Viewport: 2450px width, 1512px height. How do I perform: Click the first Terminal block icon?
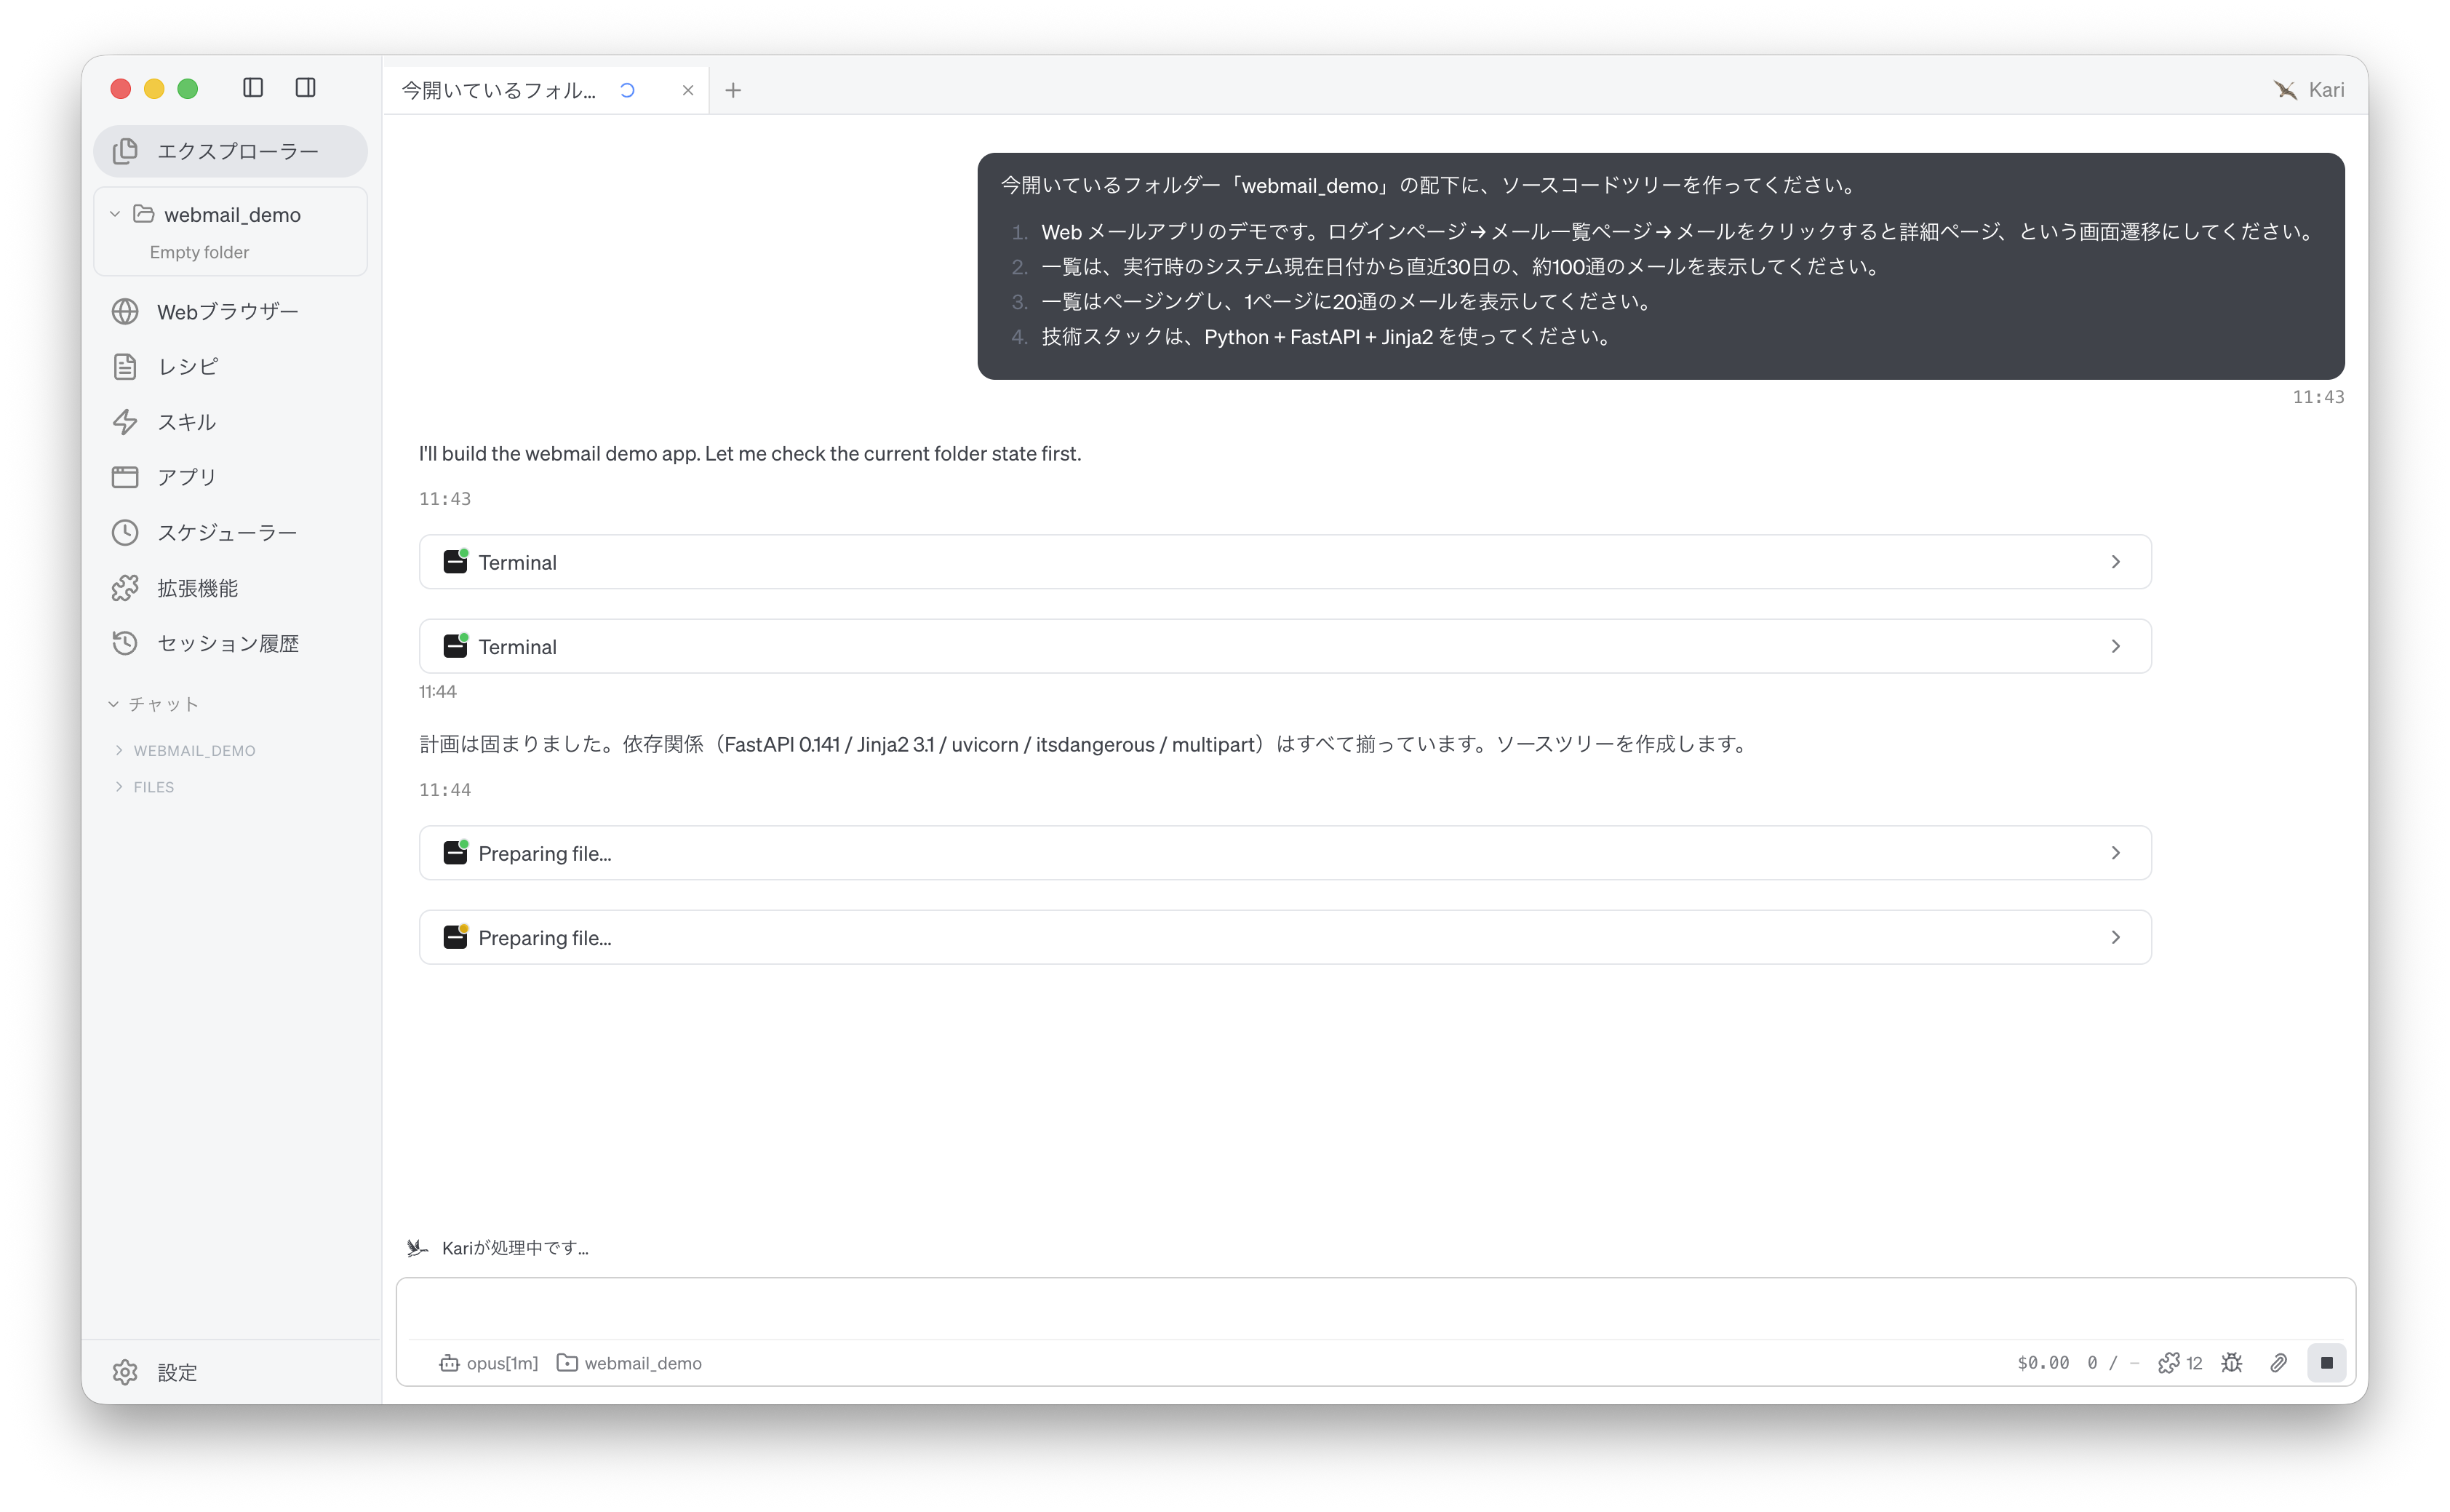click(456, 561)
